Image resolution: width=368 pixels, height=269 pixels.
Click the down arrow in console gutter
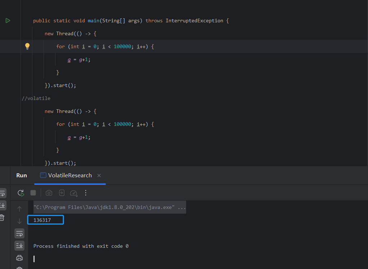click(x=19, y=221)
